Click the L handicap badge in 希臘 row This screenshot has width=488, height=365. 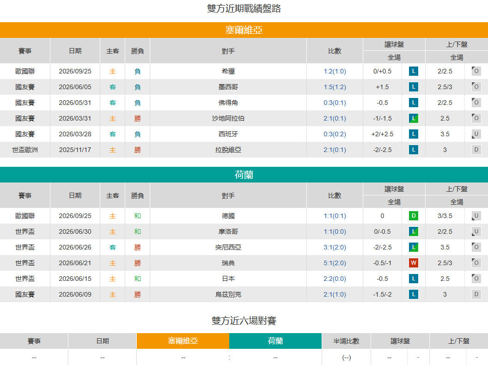pyautogui.click(x=413, y=71)
